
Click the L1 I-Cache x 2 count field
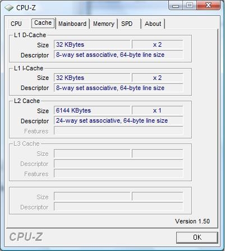click(157, 78)
